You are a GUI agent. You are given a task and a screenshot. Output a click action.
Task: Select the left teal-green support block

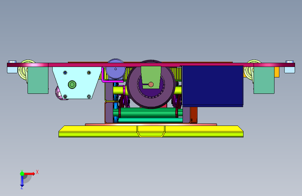point(38,80)
